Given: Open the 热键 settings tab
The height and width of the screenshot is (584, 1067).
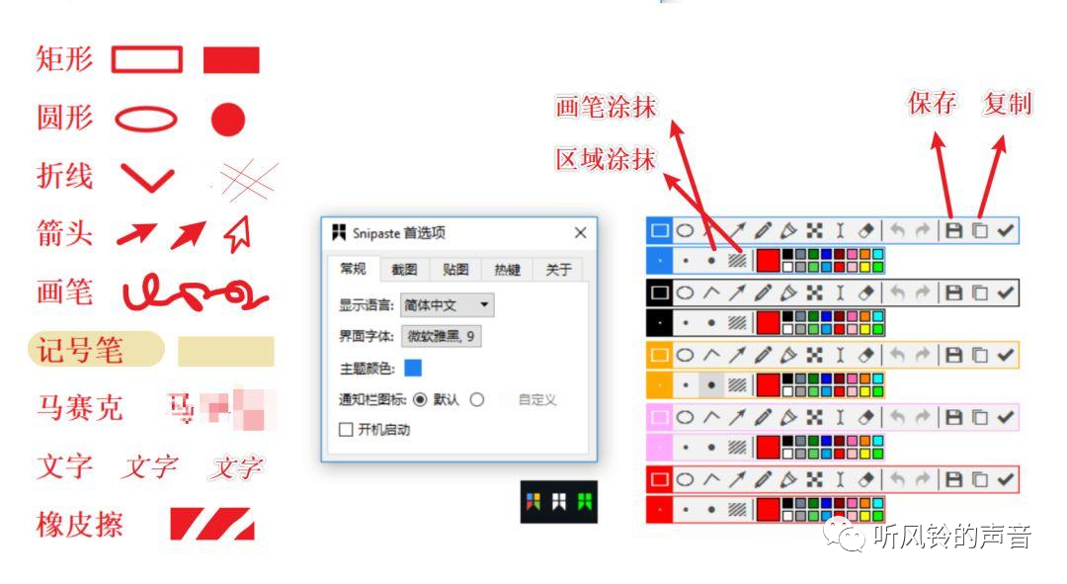Looking at the screenshot, I should coord(507,268).
